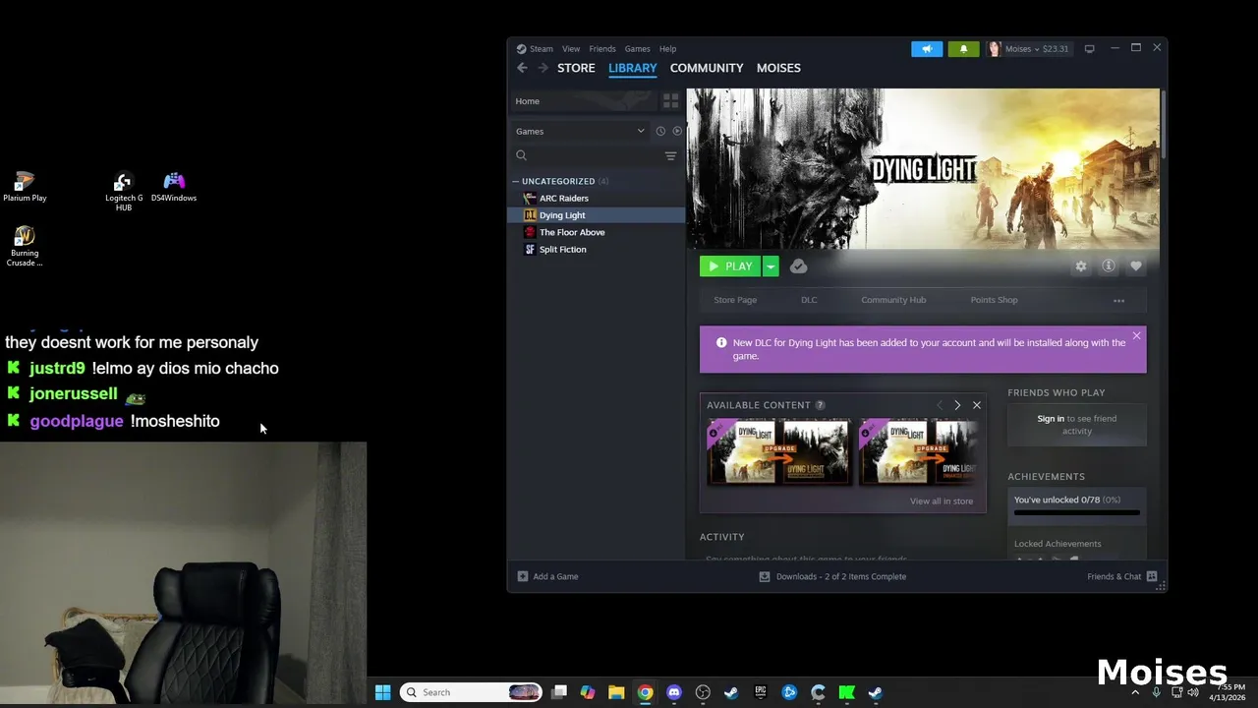The height and width of the screenshot is (708, 1258).
Task: Open the DLC link
Action: click(x=809, y=300)
